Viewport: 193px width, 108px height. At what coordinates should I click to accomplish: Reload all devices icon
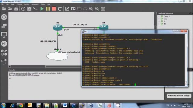coord(60,9)
